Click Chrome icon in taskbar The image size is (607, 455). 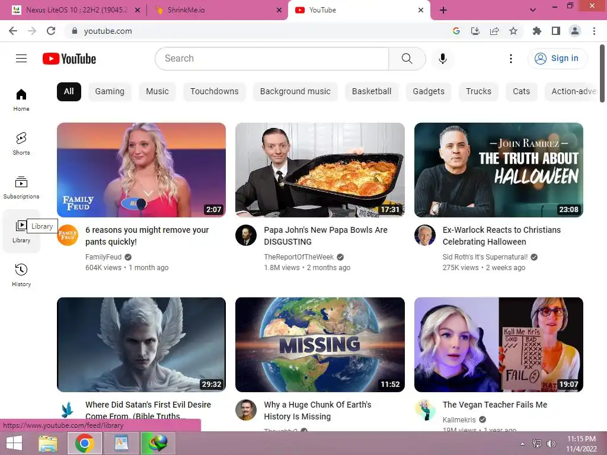coord(84,443)
